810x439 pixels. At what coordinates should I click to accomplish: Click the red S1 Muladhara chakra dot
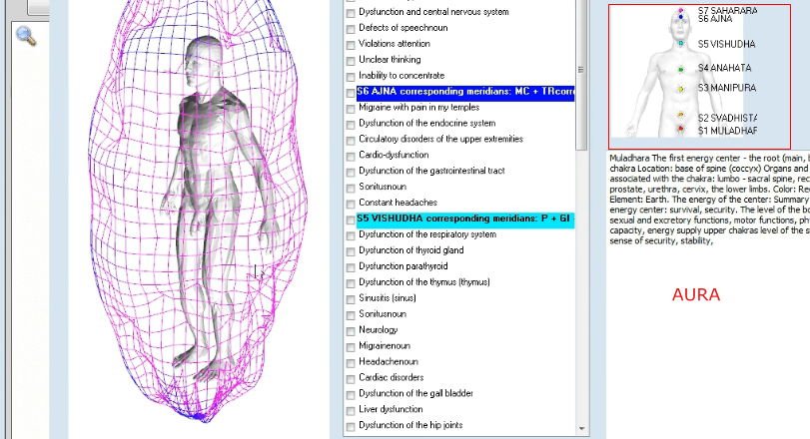[x=682, y=130]
